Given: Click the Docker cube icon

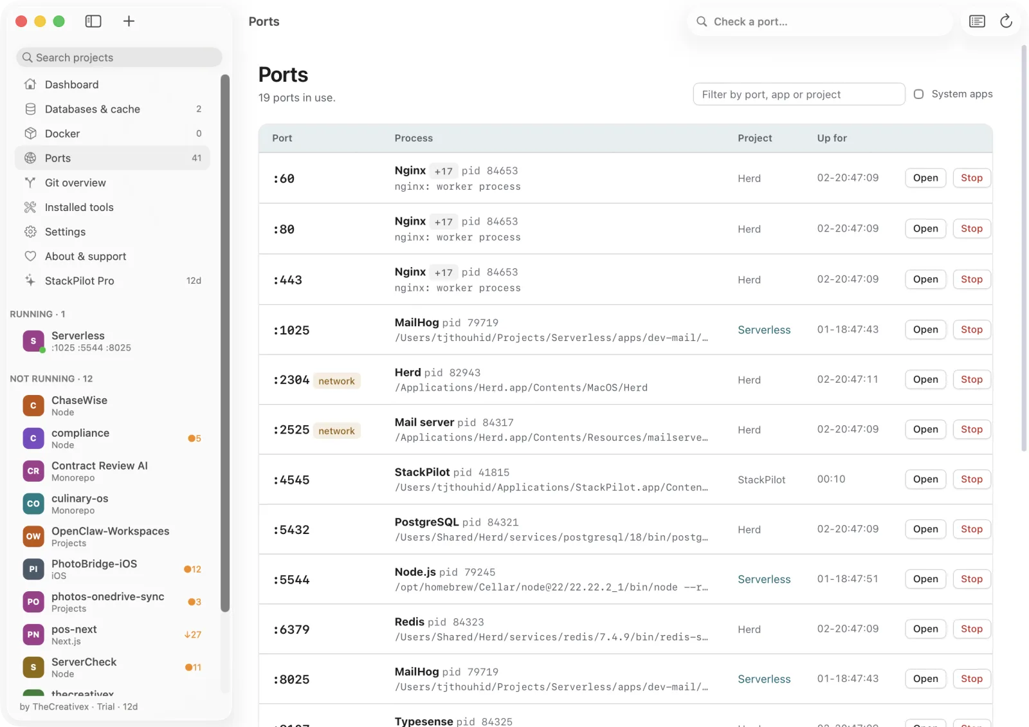Looking at the screenshot, I should tap(30, 133).
